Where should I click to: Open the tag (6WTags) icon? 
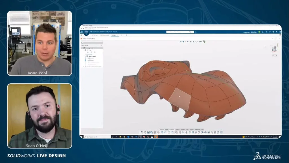pos(196,32)
